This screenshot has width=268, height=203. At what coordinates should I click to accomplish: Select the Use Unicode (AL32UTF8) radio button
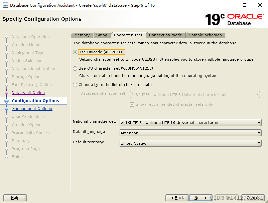point(75,52)
